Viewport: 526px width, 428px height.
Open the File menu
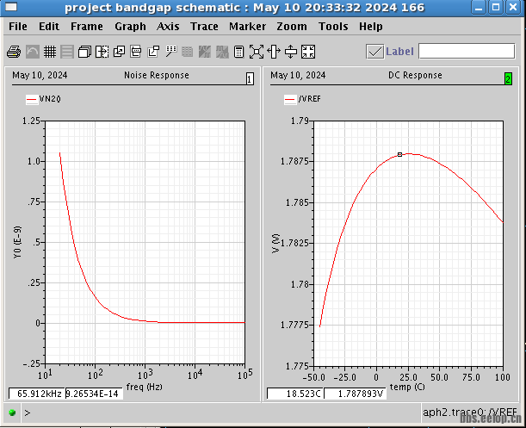click(x=18, y=26)
